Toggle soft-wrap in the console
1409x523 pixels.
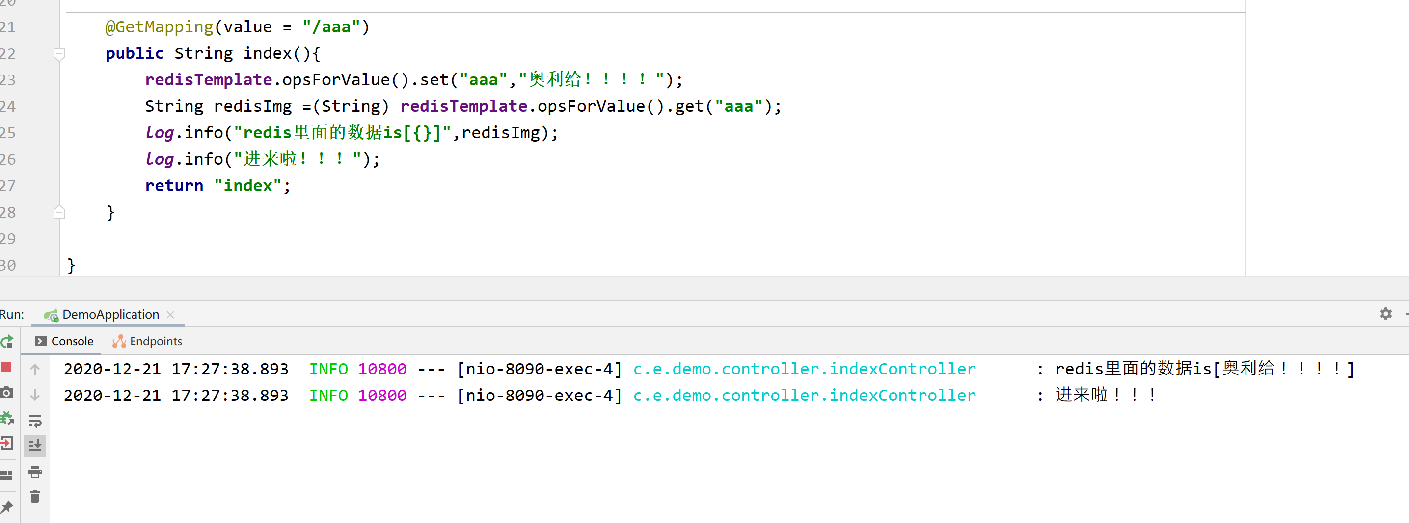pos(35,421)
